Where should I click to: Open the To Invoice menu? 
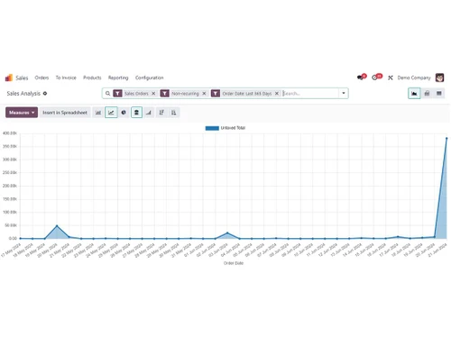[x=66, y=78]
